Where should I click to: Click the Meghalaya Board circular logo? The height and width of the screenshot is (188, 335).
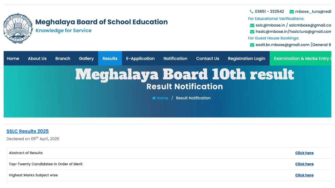point(18,28)
